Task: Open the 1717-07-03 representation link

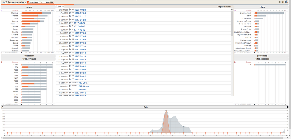Action: [x=80, y=33]
